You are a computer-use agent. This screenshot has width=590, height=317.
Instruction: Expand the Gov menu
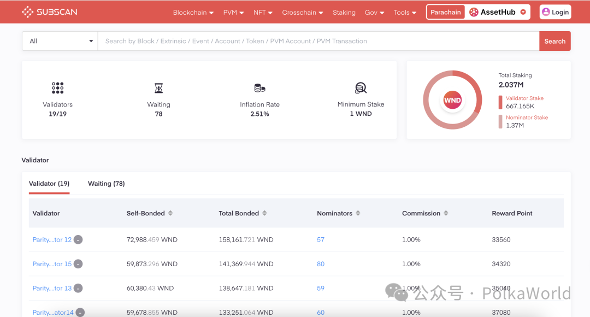coord(374,13)
